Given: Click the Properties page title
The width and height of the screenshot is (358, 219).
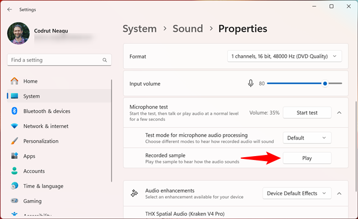Looking at the screenshot, I should [x=243, y=29].
